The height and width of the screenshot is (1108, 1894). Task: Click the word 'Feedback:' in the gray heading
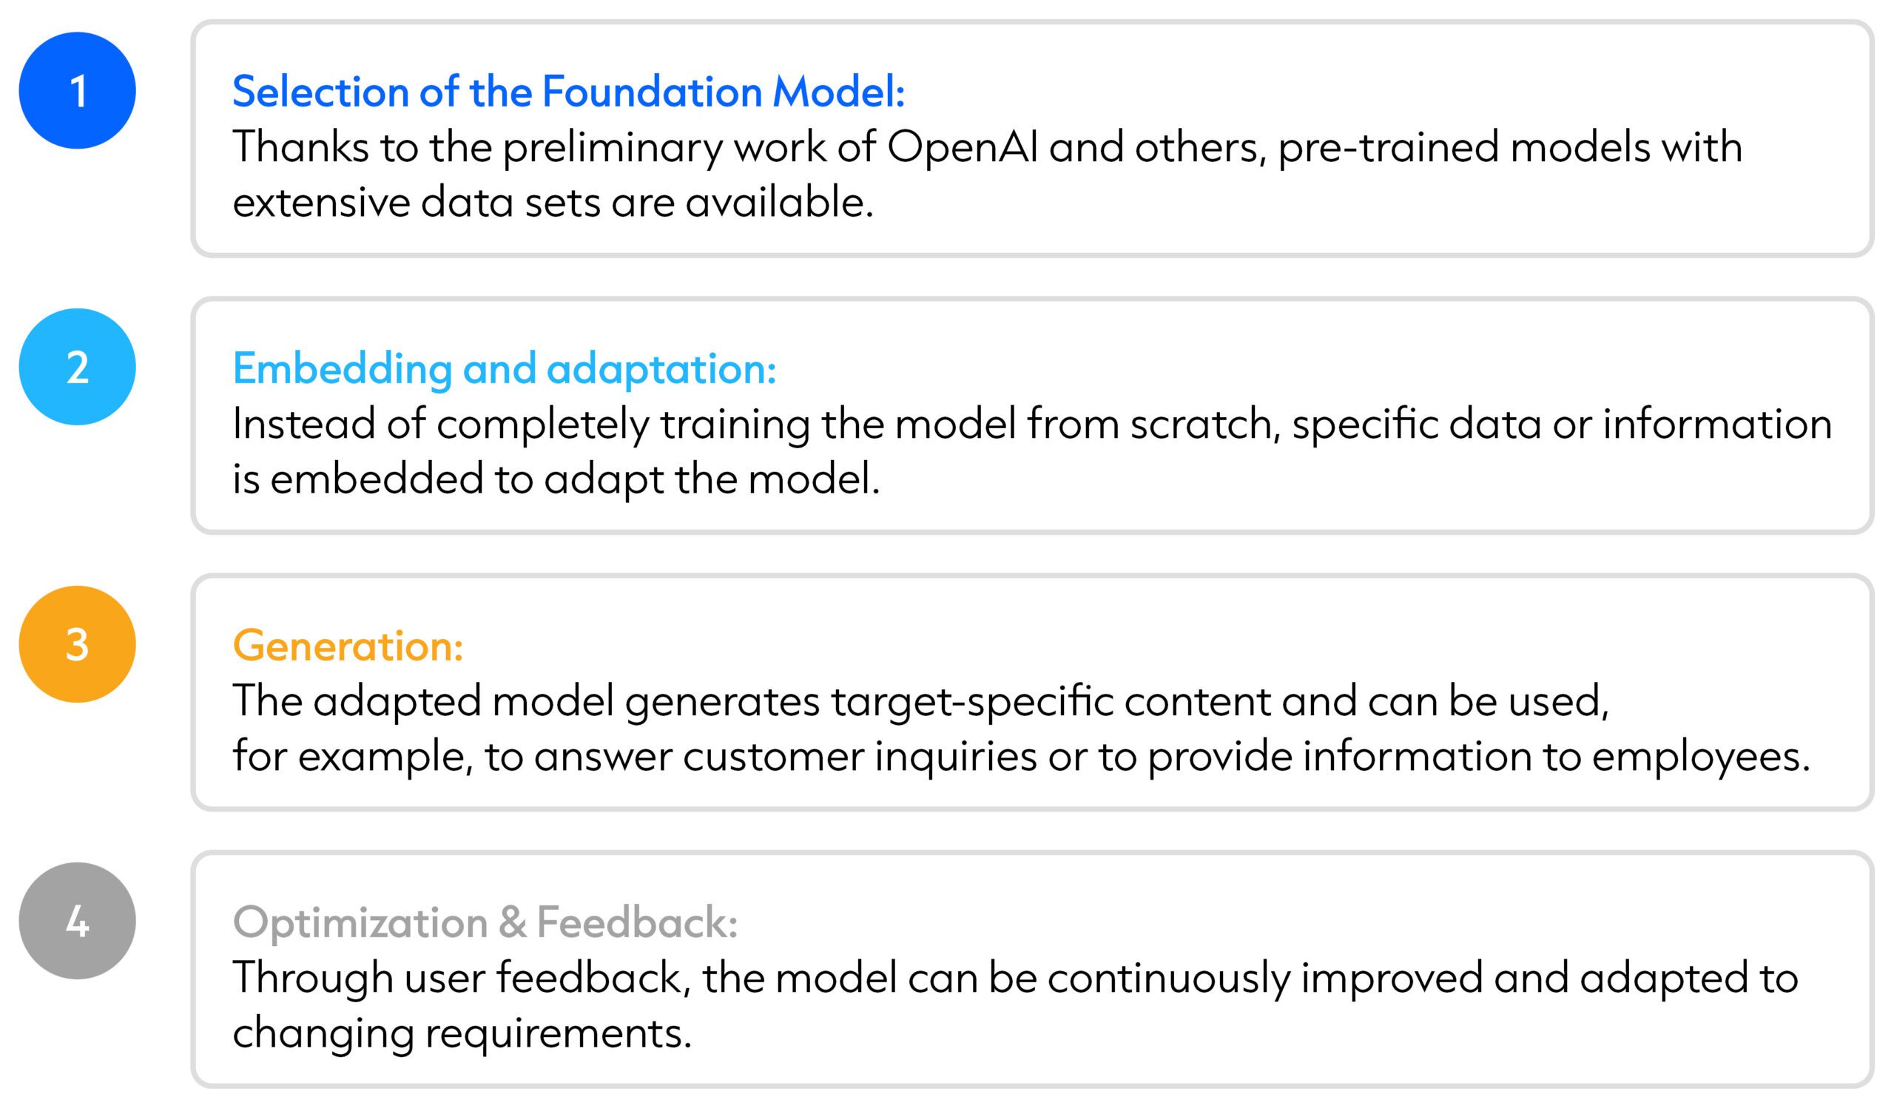tap(637, 922)
